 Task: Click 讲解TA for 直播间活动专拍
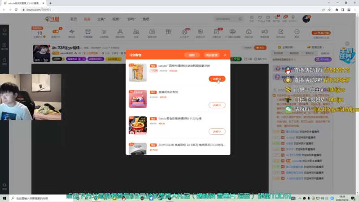[x=217, y=105]
